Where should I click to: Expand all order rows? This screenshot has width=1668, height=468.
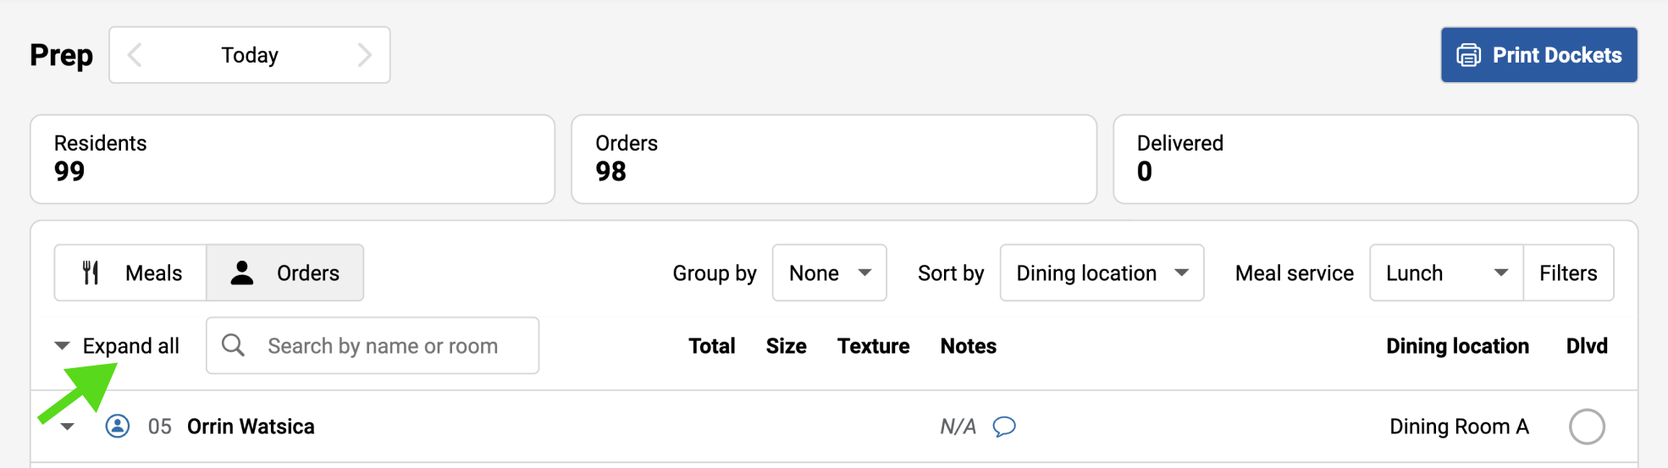(x=119, y=345)
